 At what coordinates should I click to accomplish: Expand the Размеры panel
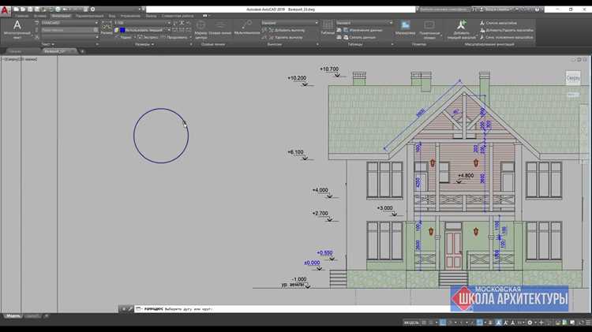tap(144, 44)
